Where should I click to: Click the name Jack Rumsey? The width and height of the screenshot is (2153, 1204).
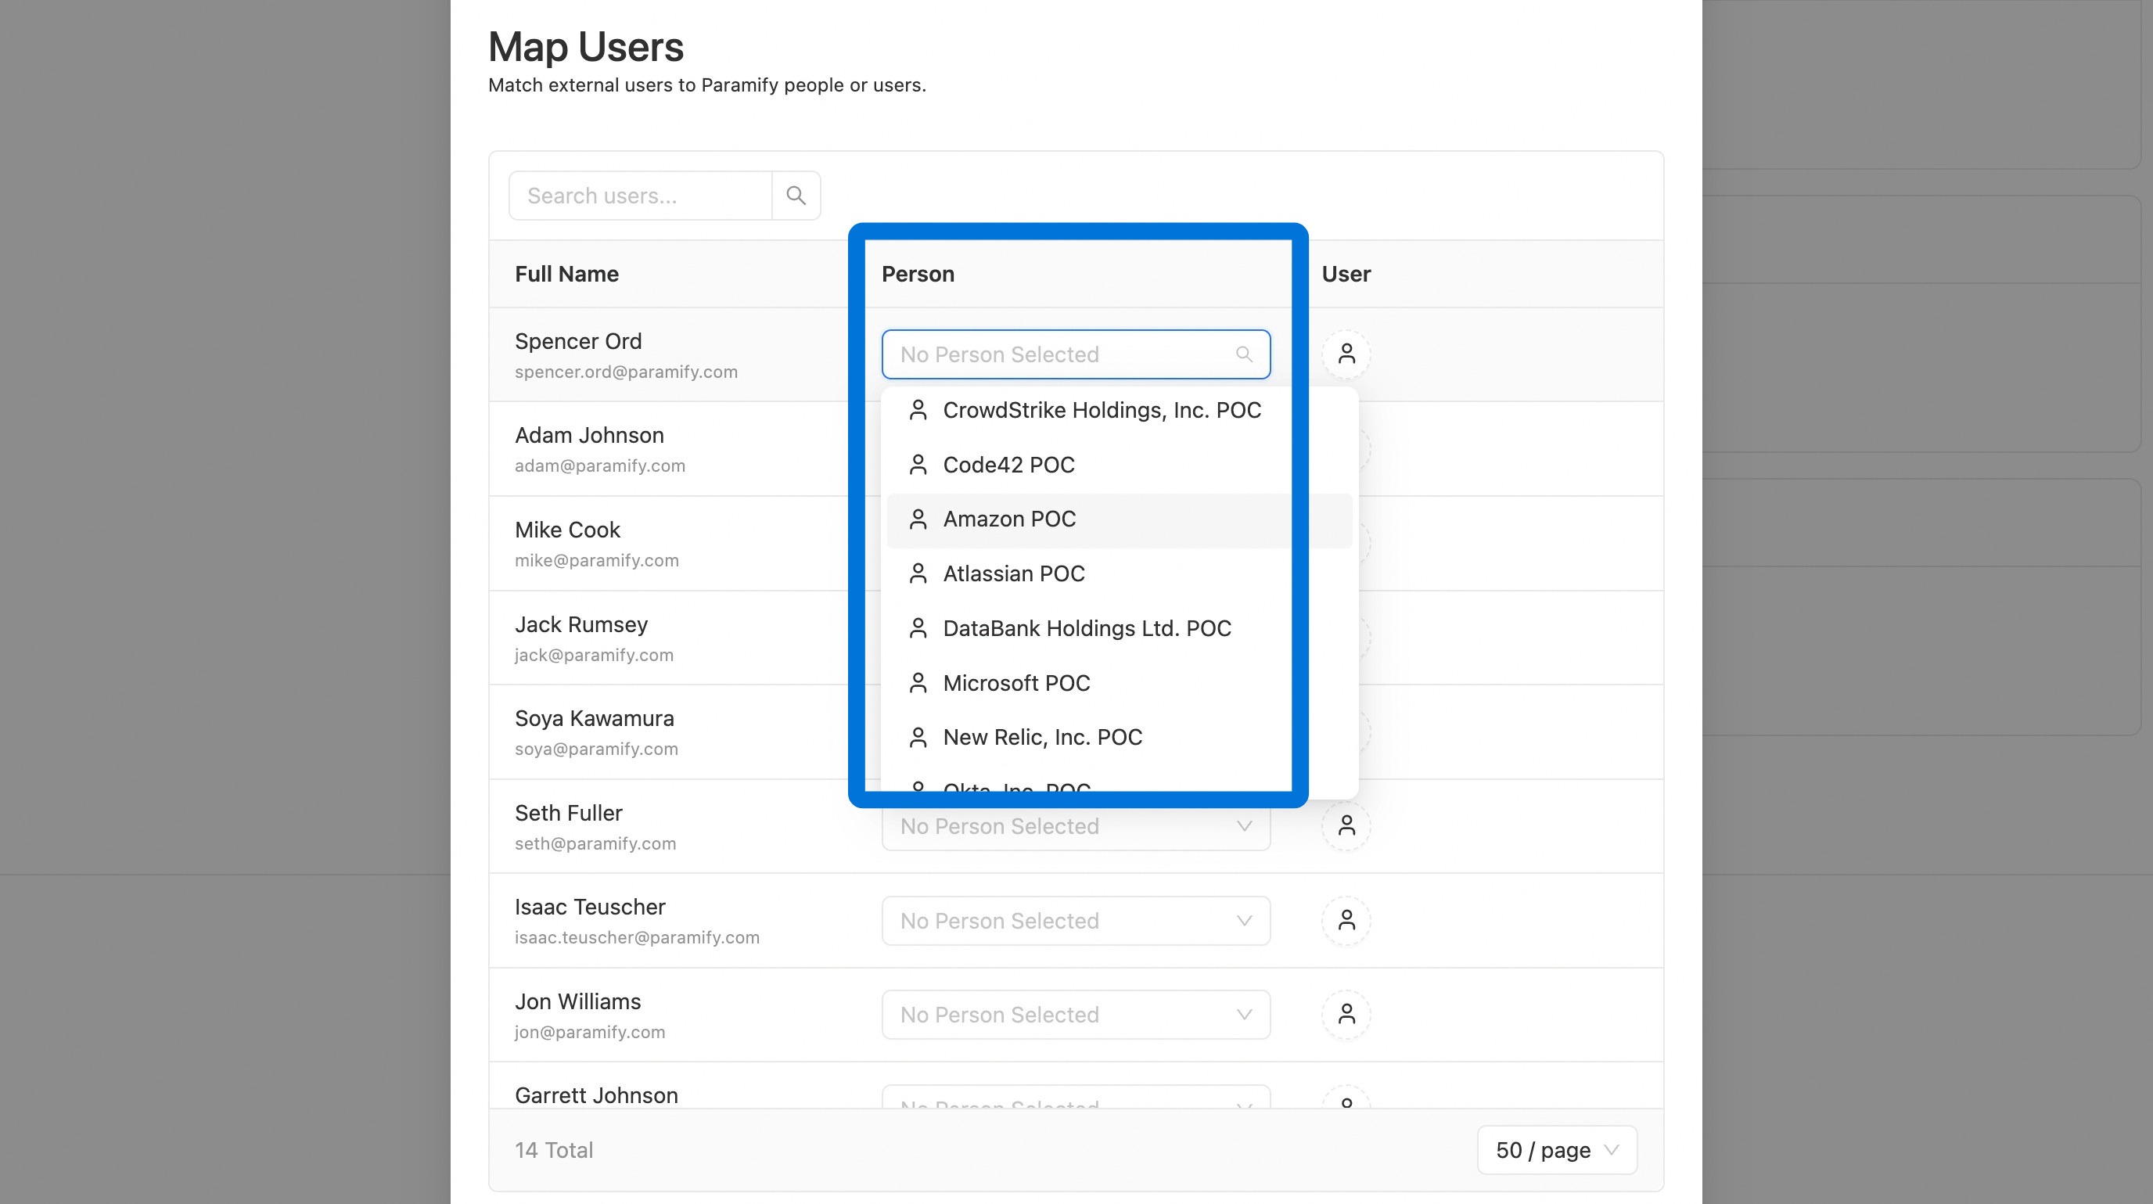click(580, 625)
